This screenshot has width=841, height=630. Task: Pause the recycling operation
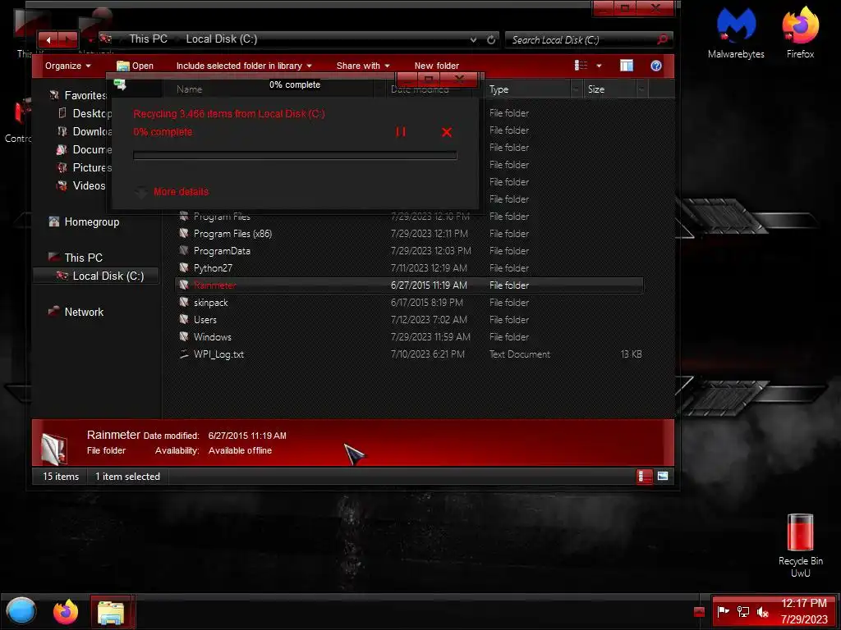click(401, 132)
